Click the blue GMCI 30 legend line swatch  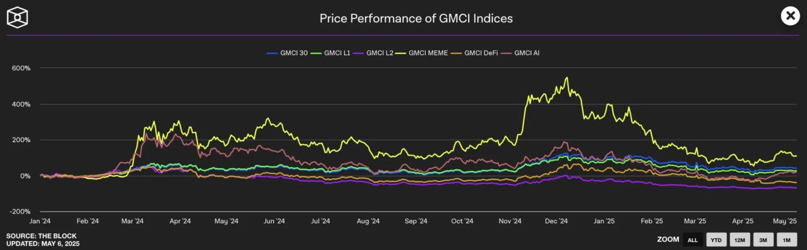coord(272,53)
